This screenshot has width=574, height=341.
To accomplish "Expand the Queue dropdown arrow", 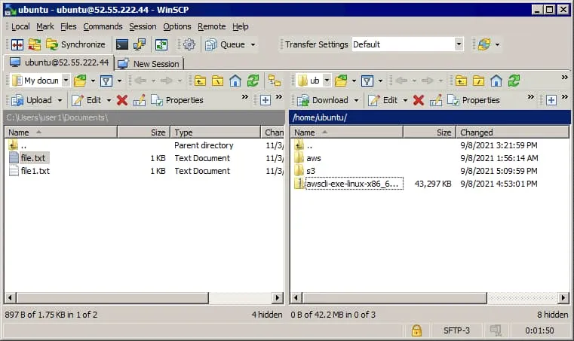I will tap(253, 44).
